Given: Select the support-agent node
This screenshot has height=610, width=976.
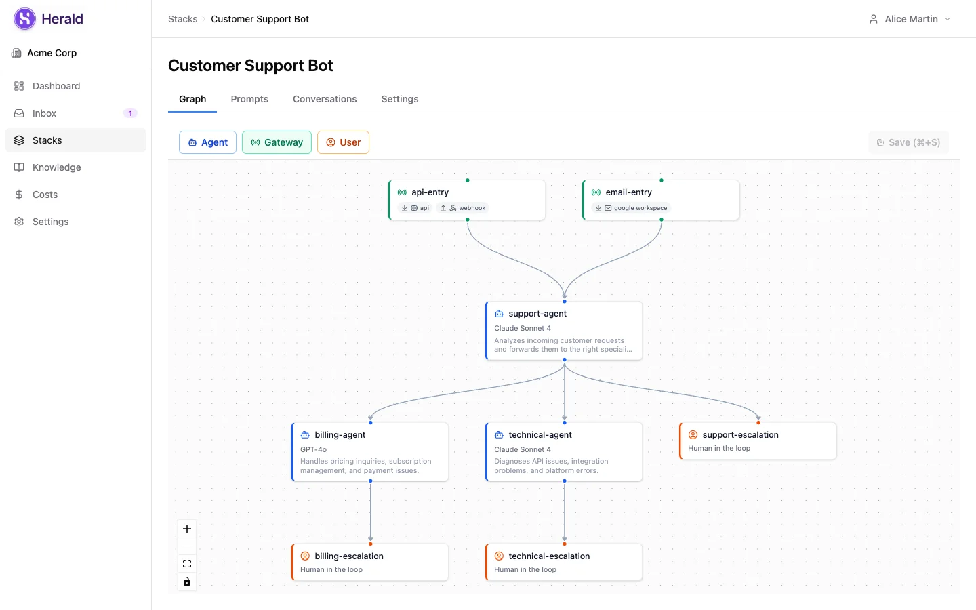Looking at the screenshot, I should (x=564, y=331).
